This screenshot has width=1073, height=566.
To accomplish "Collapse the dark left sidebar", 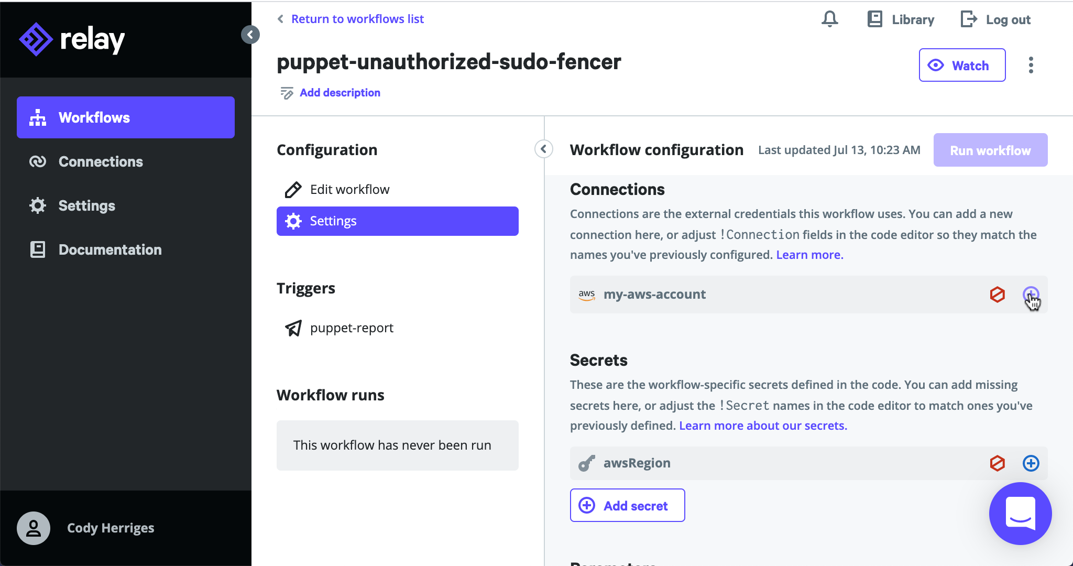I will click(250, 35).
